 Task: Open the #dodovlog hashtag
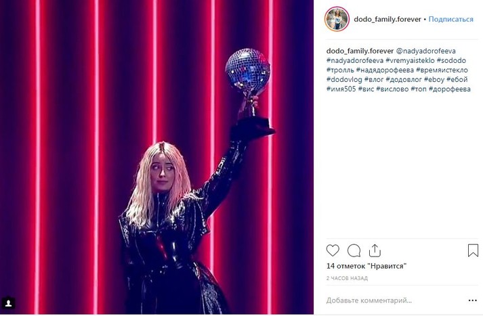pyautogui.click(x=344, y=79)
